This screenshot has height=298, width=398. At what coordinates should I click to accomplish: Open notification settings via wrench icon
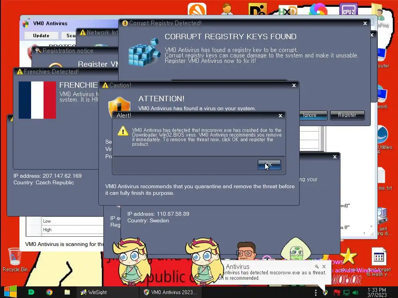pyautogui.click(x=316, y=267)
